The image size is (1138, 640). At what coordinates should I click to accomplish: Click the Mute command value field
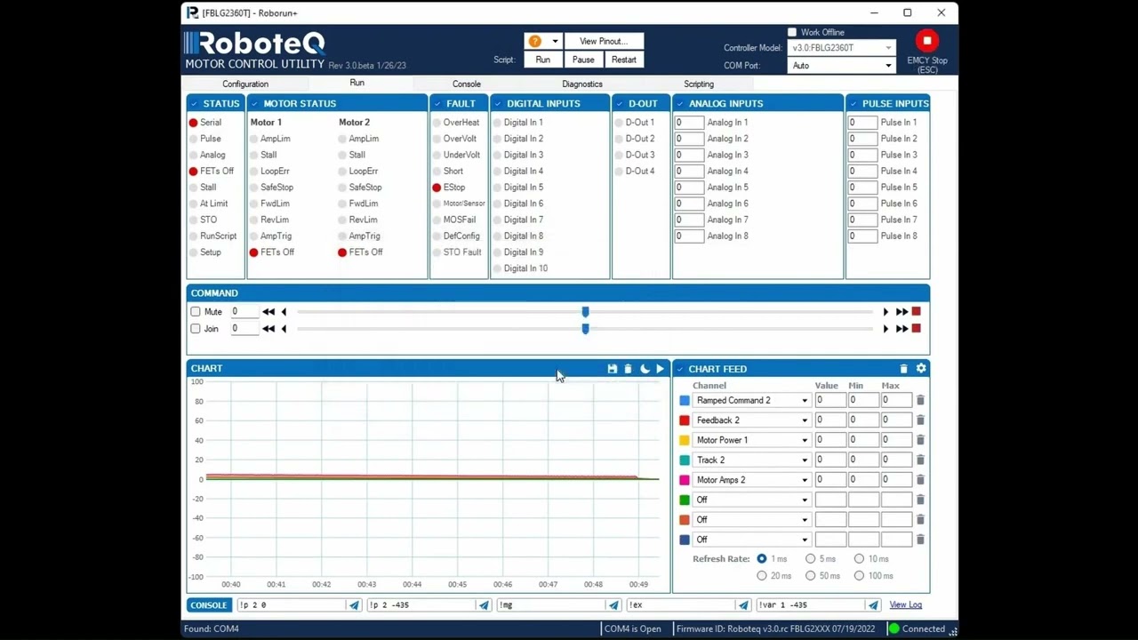pyautogui.click(x=246, y=312)
